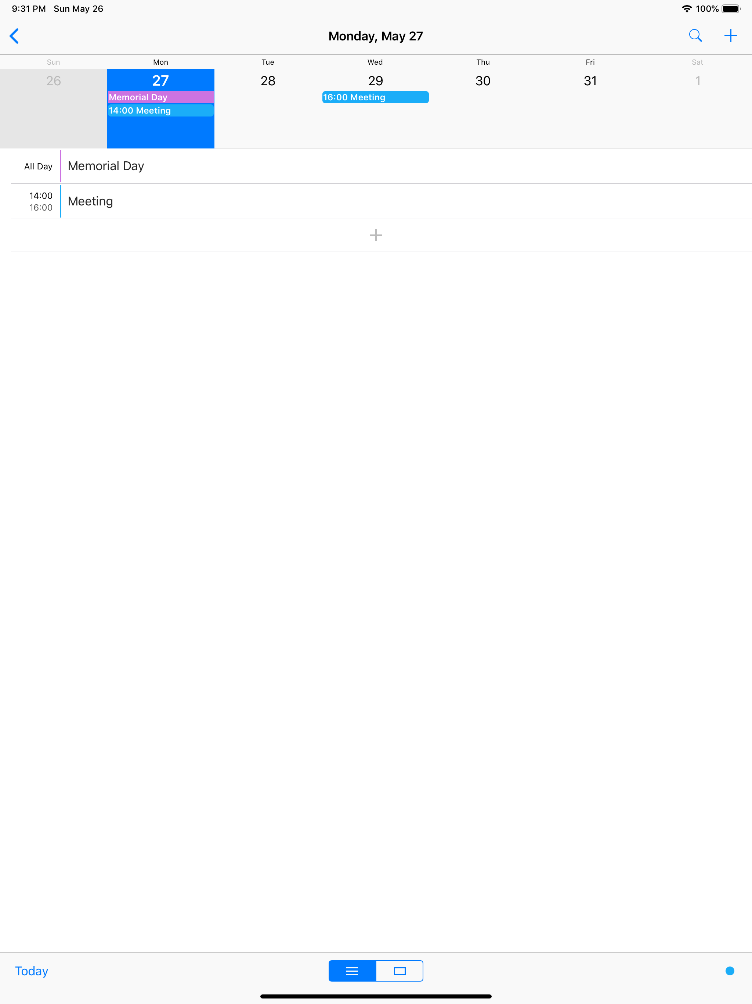
Task: Tap the battery status icon
Action: 731,8
